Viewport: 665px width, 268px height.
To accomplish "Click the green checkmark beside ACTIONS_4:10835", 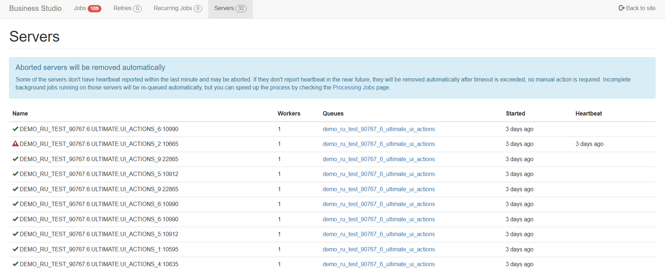I will 15,264.
